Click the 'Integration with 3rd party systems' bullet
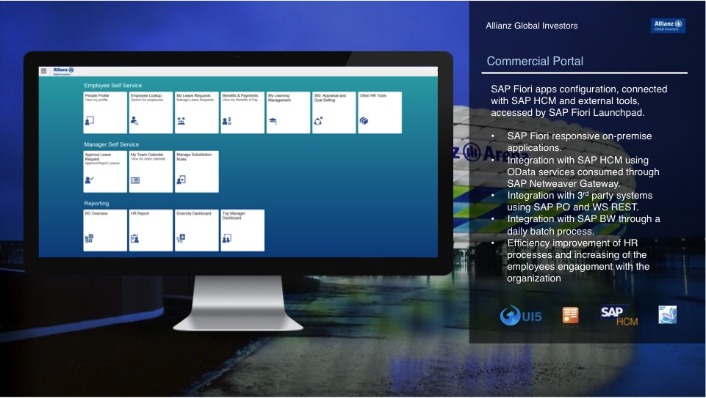Viewport: 706px width, 398px height. [580, 202]
